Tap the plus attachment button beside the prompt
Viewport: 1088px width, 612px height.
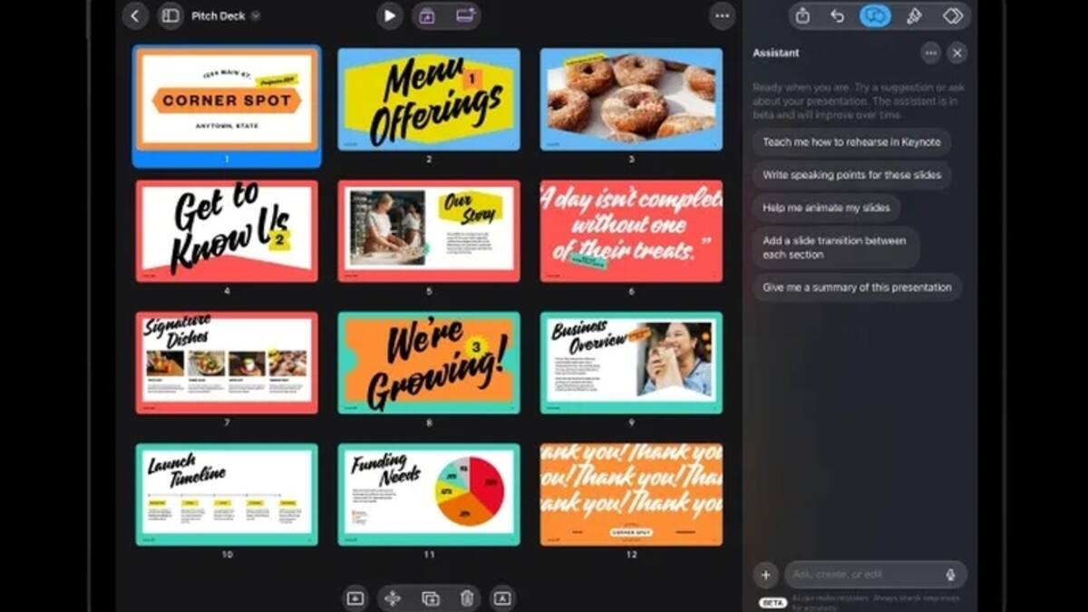pyautogui.click(x=765, y=574)
